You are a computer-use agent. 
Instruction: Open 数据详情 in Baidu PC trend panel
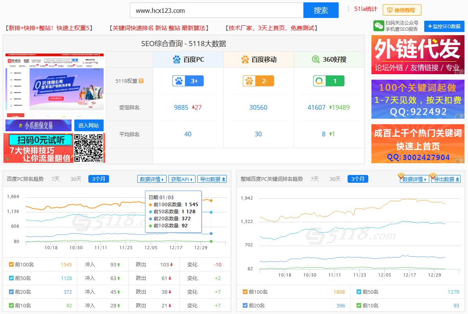point(152,179)
